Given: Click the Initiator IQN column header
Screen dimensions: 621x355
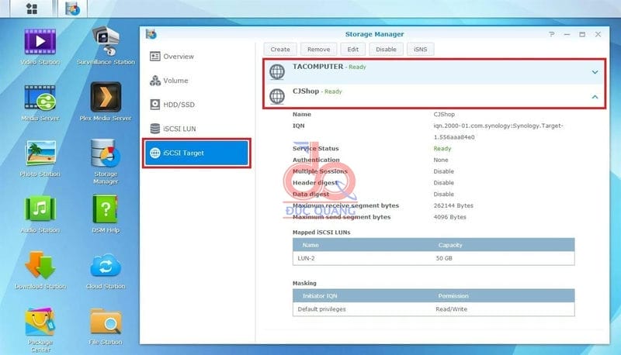Looking at the screenshot, I should 320,295.
